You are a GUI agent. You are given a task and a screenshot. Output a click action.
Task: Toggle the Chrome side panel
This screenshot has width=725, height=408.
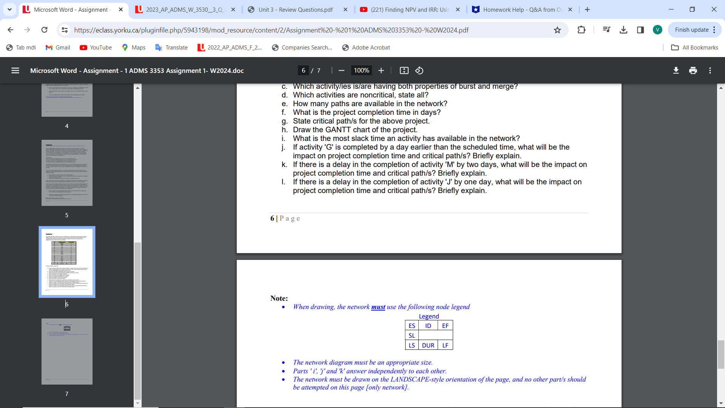[640, 30]
